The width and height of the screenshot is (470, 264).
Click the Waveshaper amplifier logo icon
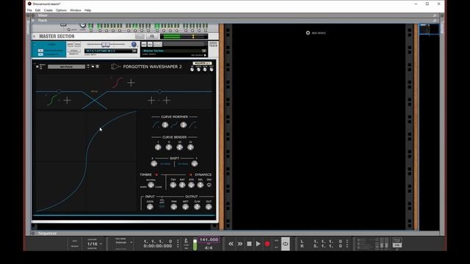pos(116,67)
